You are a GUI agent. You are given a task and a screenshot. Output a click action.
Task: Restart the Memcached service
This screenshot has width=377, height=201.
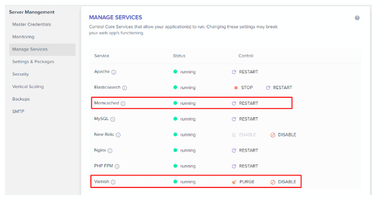coord(245,103)
